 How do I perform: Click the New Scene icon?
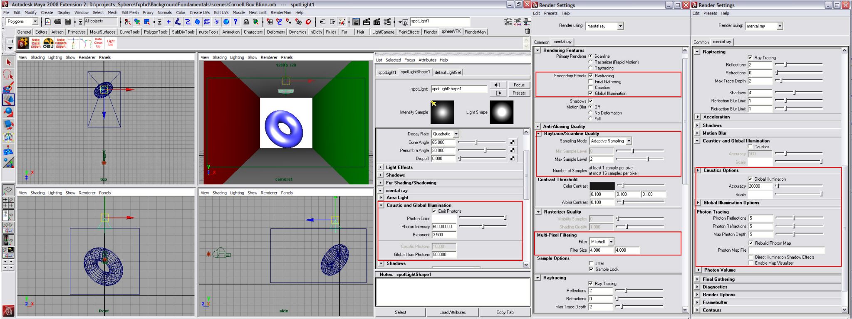pos(48,22)
